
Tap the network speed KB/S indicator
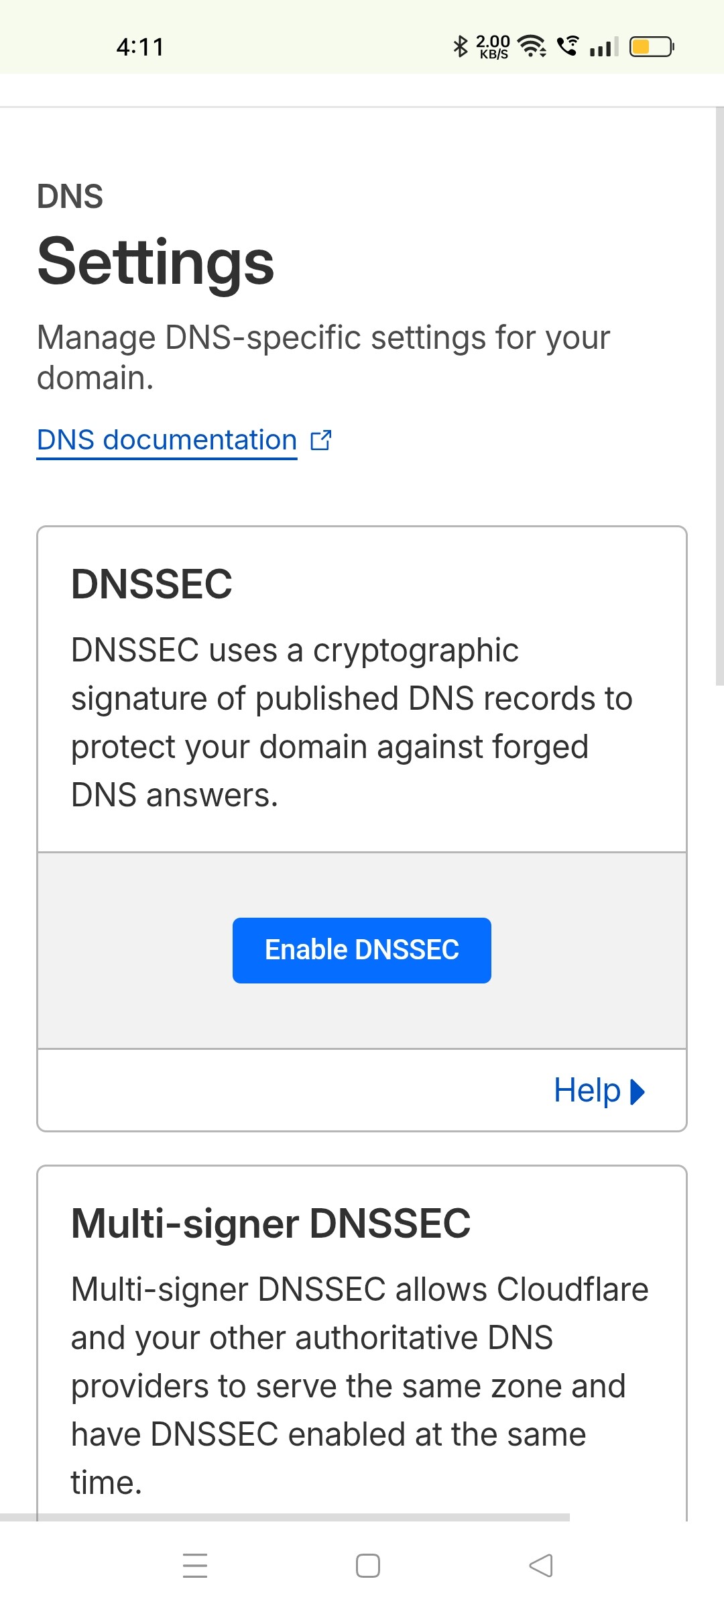493,47
